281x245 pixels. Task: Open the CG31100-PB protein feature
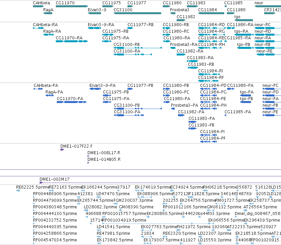138,109
